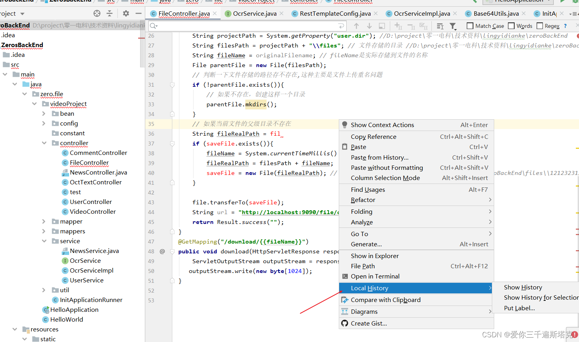579x342 pixels.
Task: Select all occurrences icon in find bar
Action: coord(424,26)
